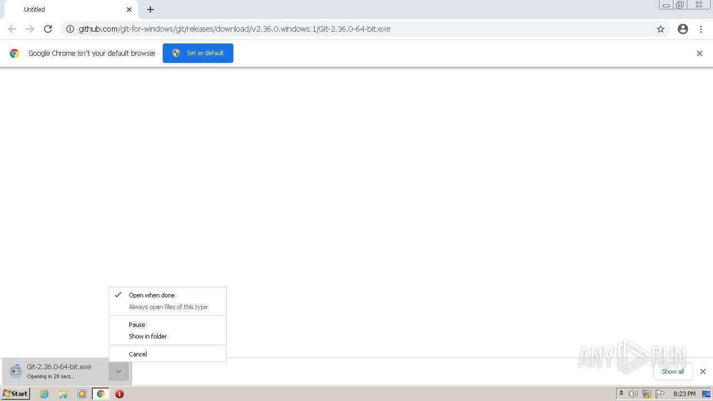The width and height of the screenshot is (713, 401).
Task: Open the Windows Start menu
Action: [16, 394]
